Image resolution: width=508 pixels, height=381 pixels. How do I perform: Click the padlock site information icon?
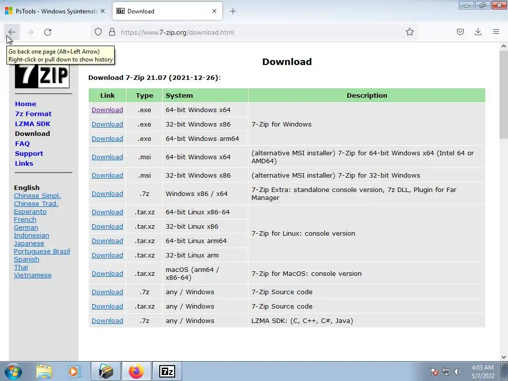[112, 32]
